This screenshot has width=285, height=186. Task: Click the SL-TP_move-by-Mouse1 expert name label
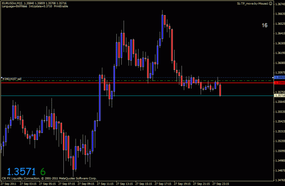point(253,4)
